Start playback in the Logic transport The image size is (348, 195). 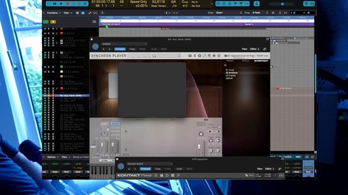(61, 4)
